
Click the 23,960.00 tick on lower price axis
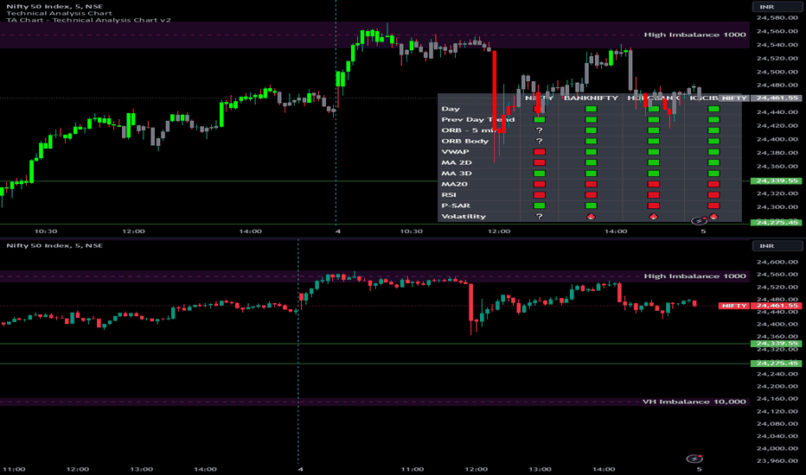pos(777,460)
